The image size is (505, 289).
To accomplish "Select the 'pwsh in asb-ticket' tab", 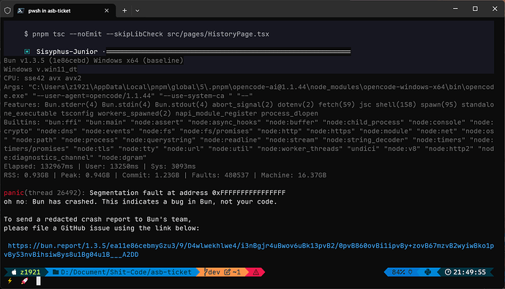I will point(64,11).
